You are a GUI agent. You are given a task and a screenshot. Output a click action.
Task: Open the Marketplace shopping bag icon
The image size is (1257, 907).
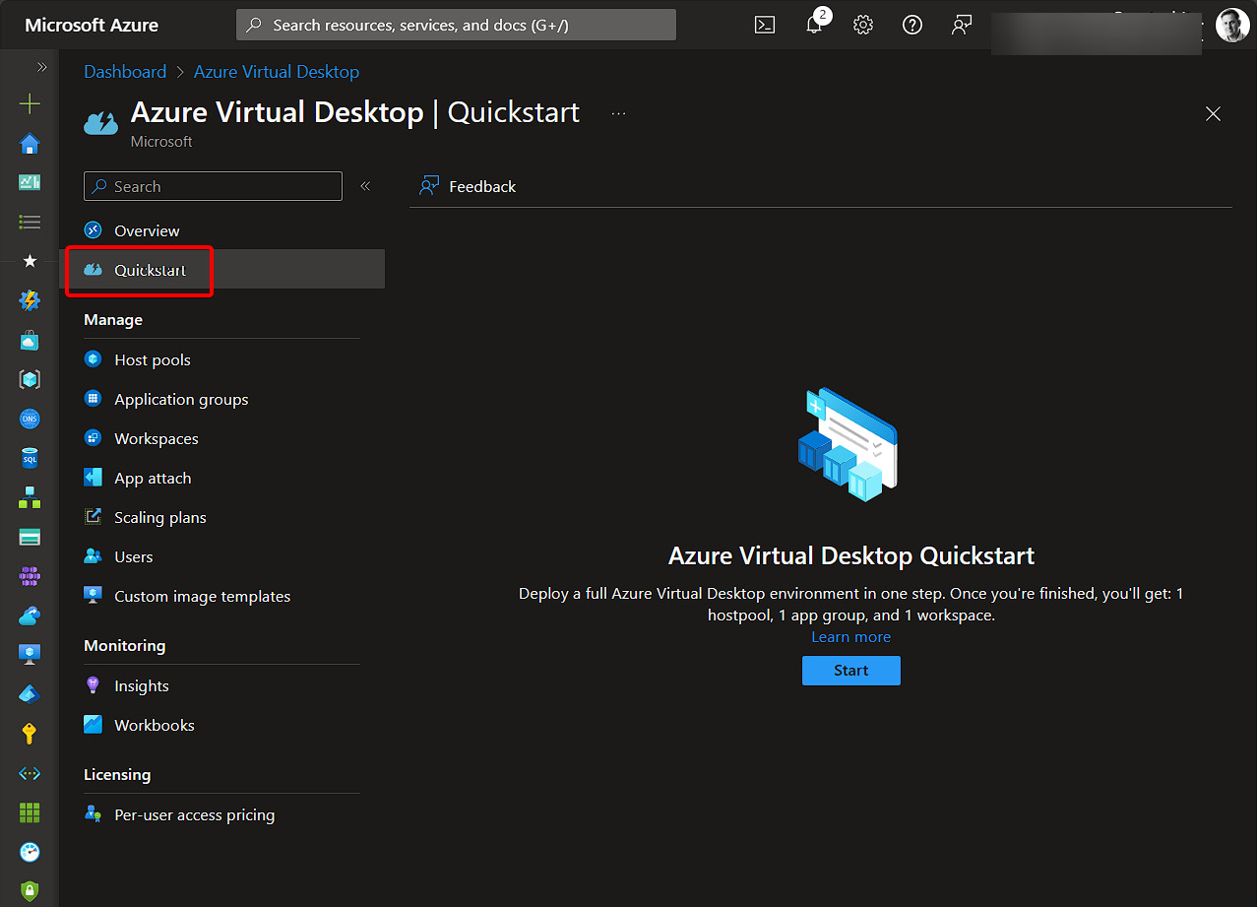(x=30, y=340)
